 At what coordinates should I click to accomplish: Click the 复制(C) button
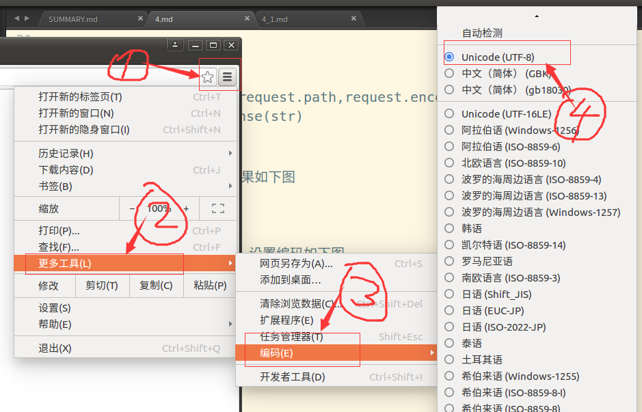[x=156, y=286]
